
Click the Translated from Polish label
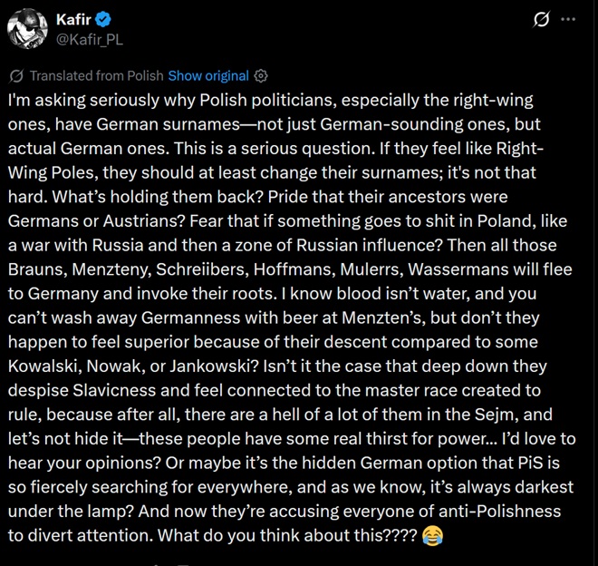[x=96, y=75]
